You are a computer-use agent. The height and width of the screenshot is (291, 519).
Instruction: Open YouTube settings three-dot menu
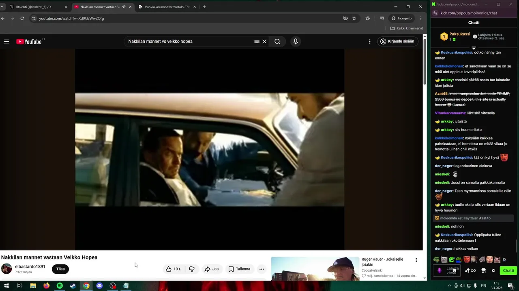coord(370,41)
